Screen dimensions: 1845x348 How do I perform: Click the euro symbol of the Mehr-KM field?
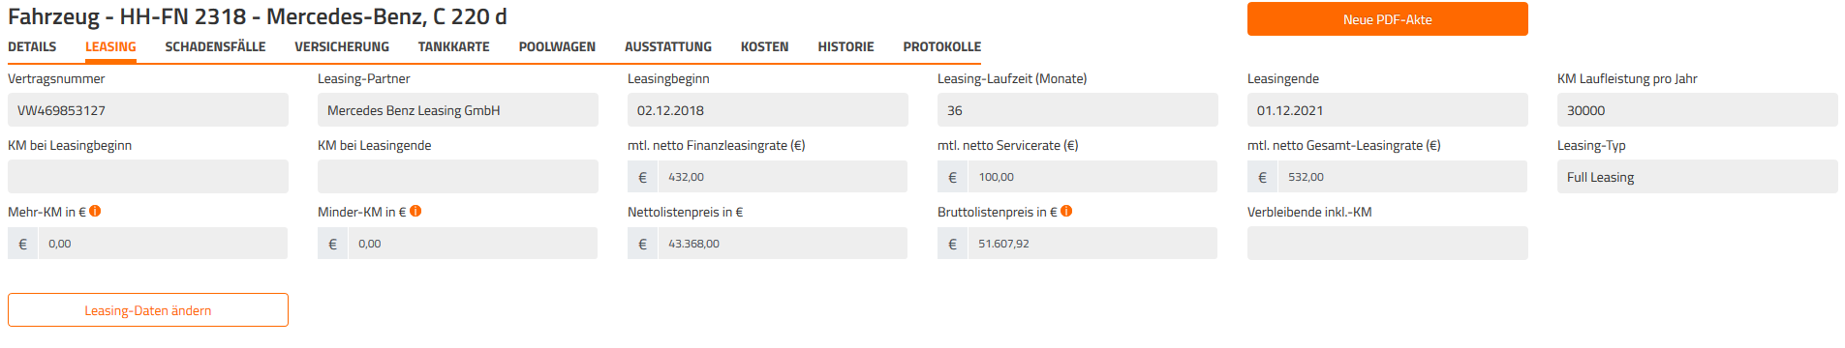coord(22,244)
